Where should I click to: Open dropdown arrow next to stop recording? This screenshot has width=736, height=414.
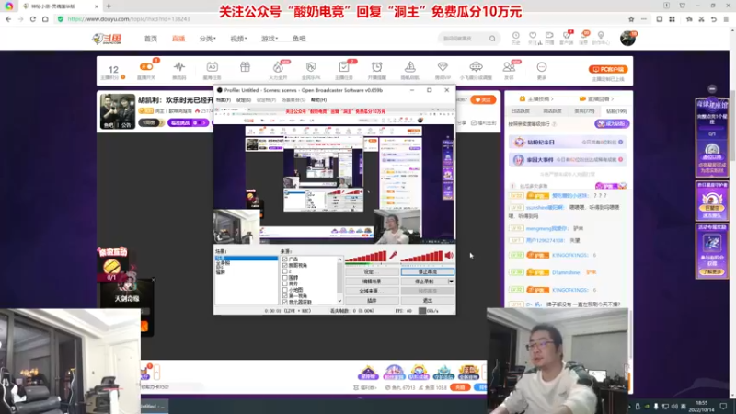click(451, 282)
